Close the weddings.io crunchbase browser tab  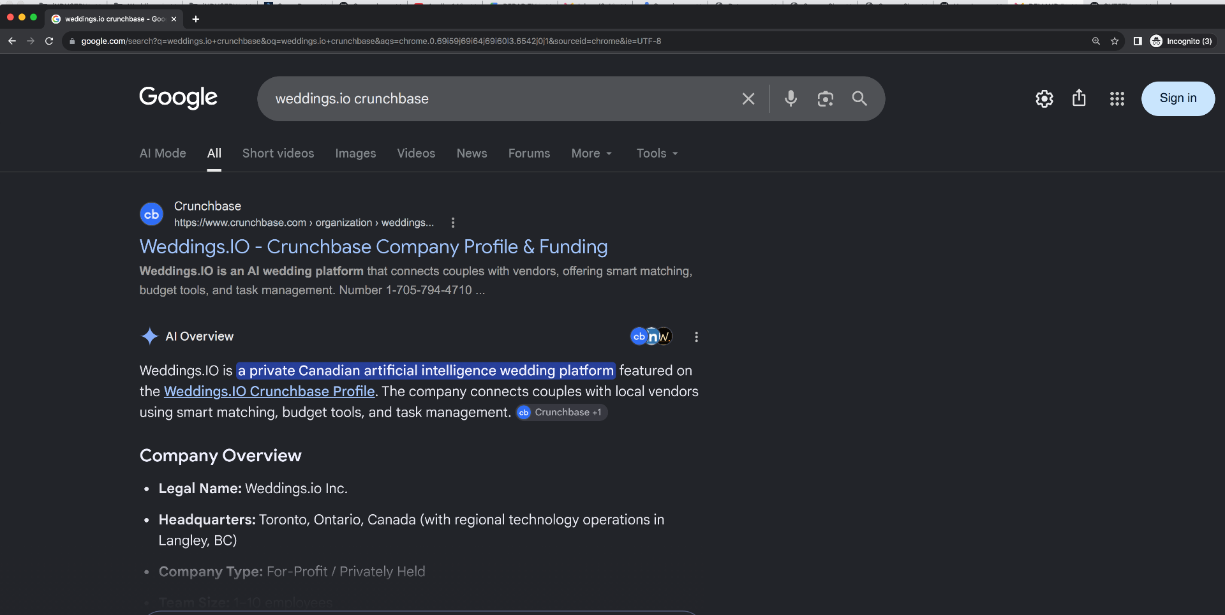click(x=174, y=19)
